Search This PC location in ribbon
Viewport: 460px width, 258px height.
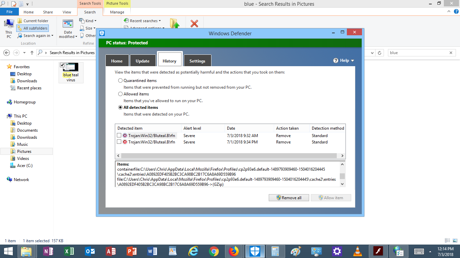(9, 29)
